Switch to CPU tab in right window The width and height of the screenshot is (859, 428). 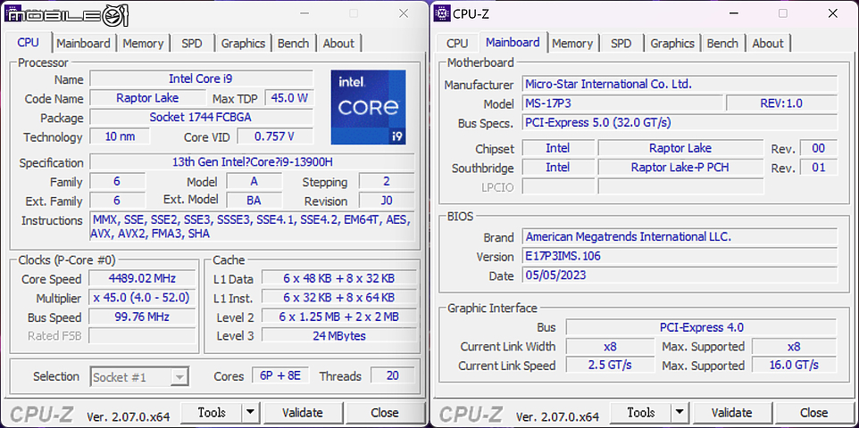coord(457,43)
